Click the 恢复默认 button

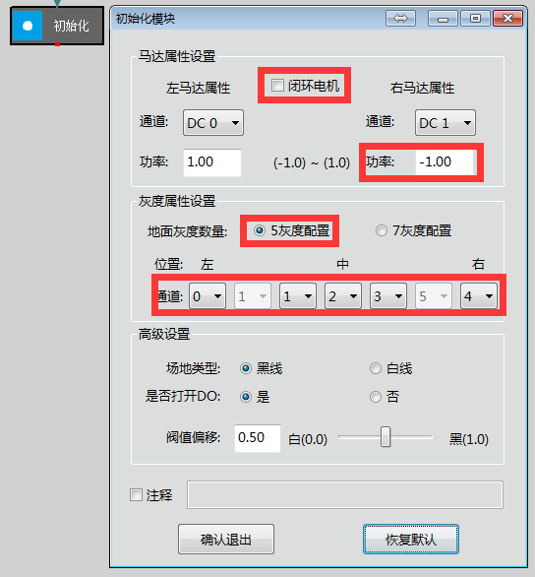411,540
